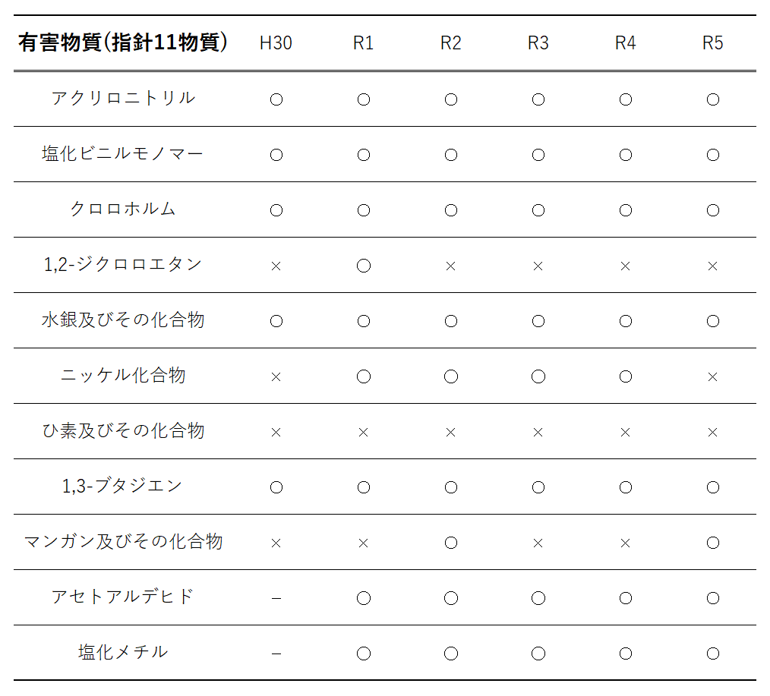Click the 有害物質(指針11物質) header cell
The height and width of the screenshot is (696, 770).
(x=123, y=43)
